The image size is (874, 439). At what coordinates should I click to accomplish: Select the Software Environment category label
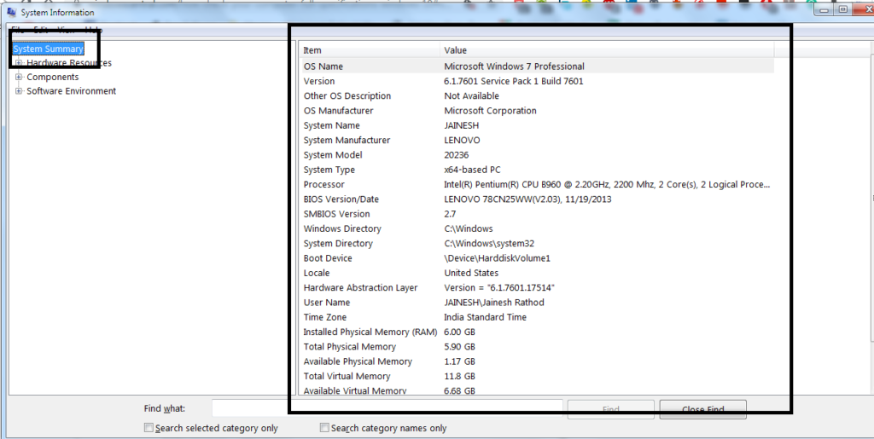click(x=71, y=91)
